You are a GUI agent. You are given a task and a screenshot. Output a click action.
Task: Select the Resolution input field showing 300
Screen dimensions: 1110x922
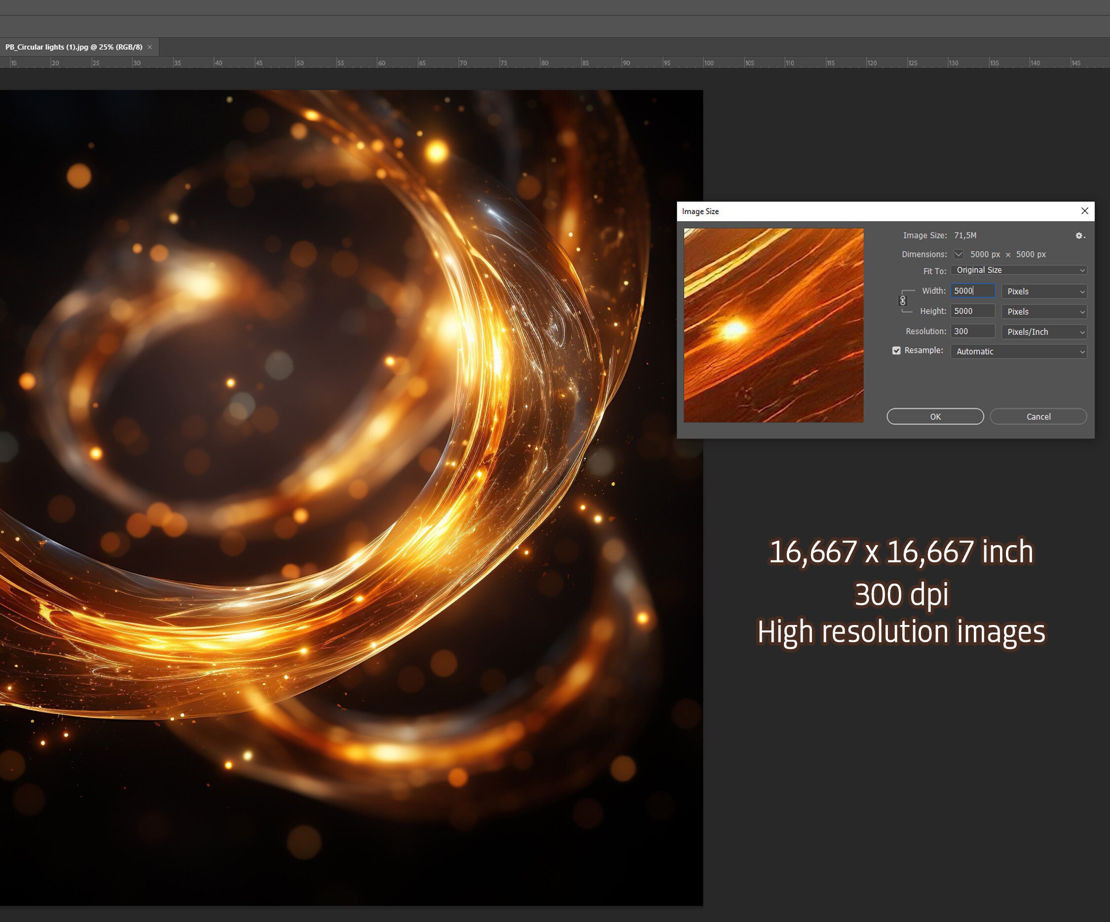(x=972, y=331)
